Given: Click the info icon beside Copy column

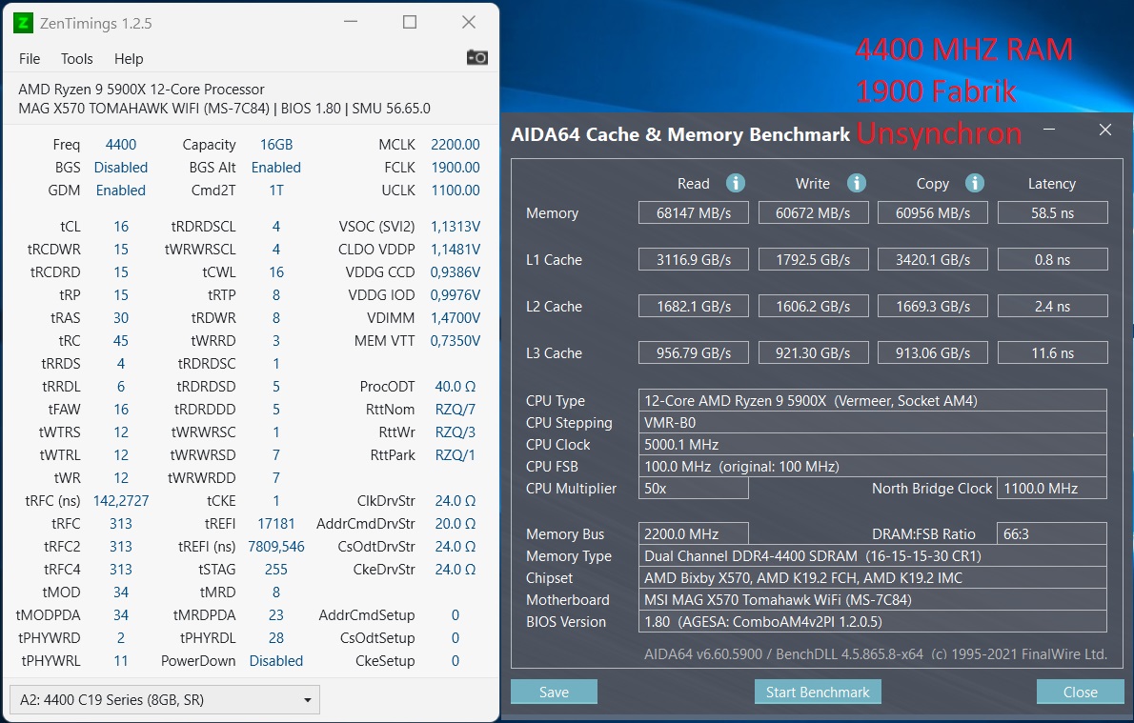Looking at the screenshot, I should pos(974,183).
